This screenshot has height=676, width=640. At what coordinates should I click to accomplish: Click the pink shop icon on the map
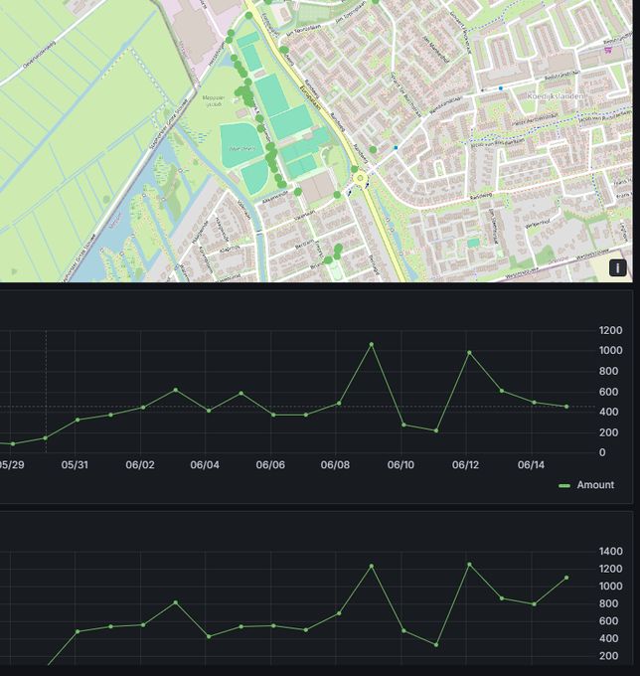point(608,51)
